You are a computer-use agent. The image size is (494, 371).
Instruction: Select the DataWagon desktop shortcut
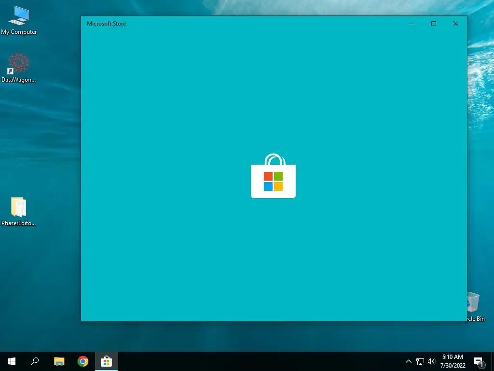click(x=19, y=68)
